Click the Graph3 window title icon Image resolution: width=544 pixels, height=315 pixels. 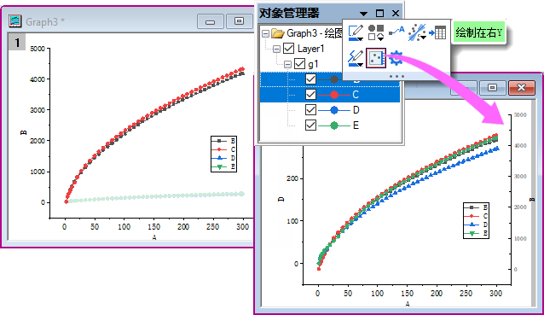[14, 21]
